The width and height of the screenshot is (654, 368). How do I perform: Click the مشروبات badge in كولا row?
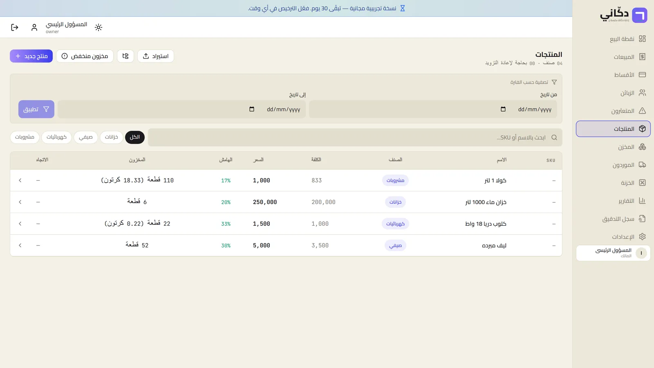point(395,180)
